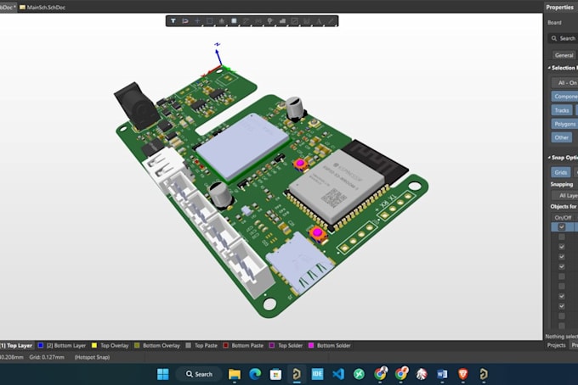Switch to the Projects panel tab

(x=556, y=345)
